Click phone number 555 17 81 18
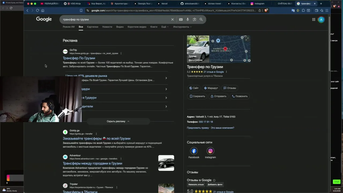Image resolution: width=343 pixels, height=193 pixels. (206, 122)
